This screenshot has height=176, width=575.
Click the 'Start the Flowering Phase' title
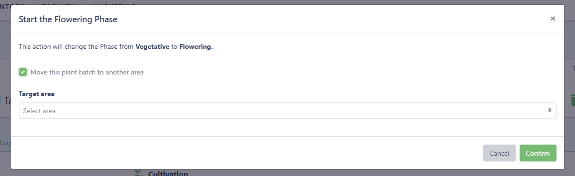pyautogui.click(x=68, y=19)
